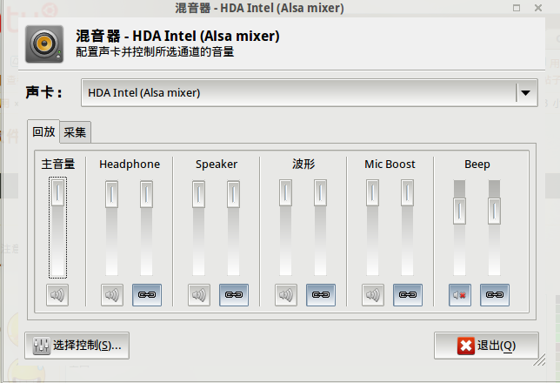Click the Speaker right channel slider
Screen dimensions: 560x383
click(x=234, y=194)
